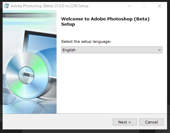The width and height of the screenshot is (170, 133).
Task: Click the greyed-out maximize button
Action: (x=144, y=6)
